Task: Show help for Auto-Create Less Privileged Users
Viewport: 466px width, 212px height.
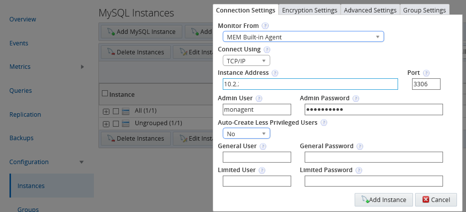Action: point(324,123)
